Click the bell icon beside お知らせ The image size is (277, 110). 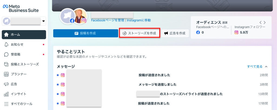click(6, 44)
